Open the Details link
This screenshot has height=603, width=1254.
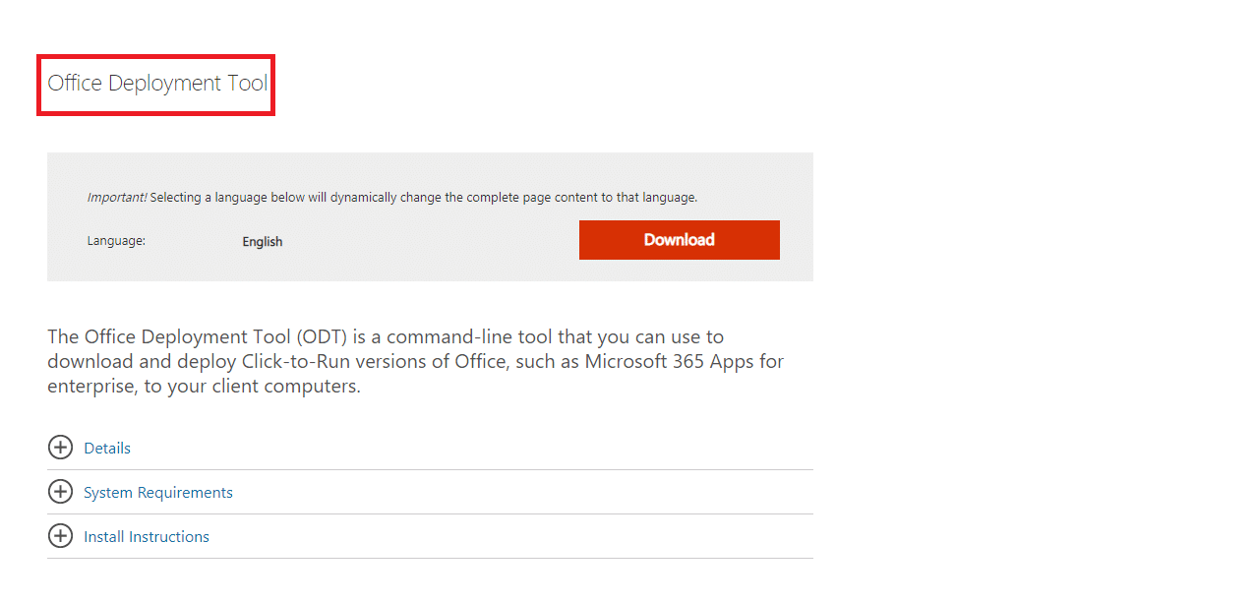coord(107,449)
